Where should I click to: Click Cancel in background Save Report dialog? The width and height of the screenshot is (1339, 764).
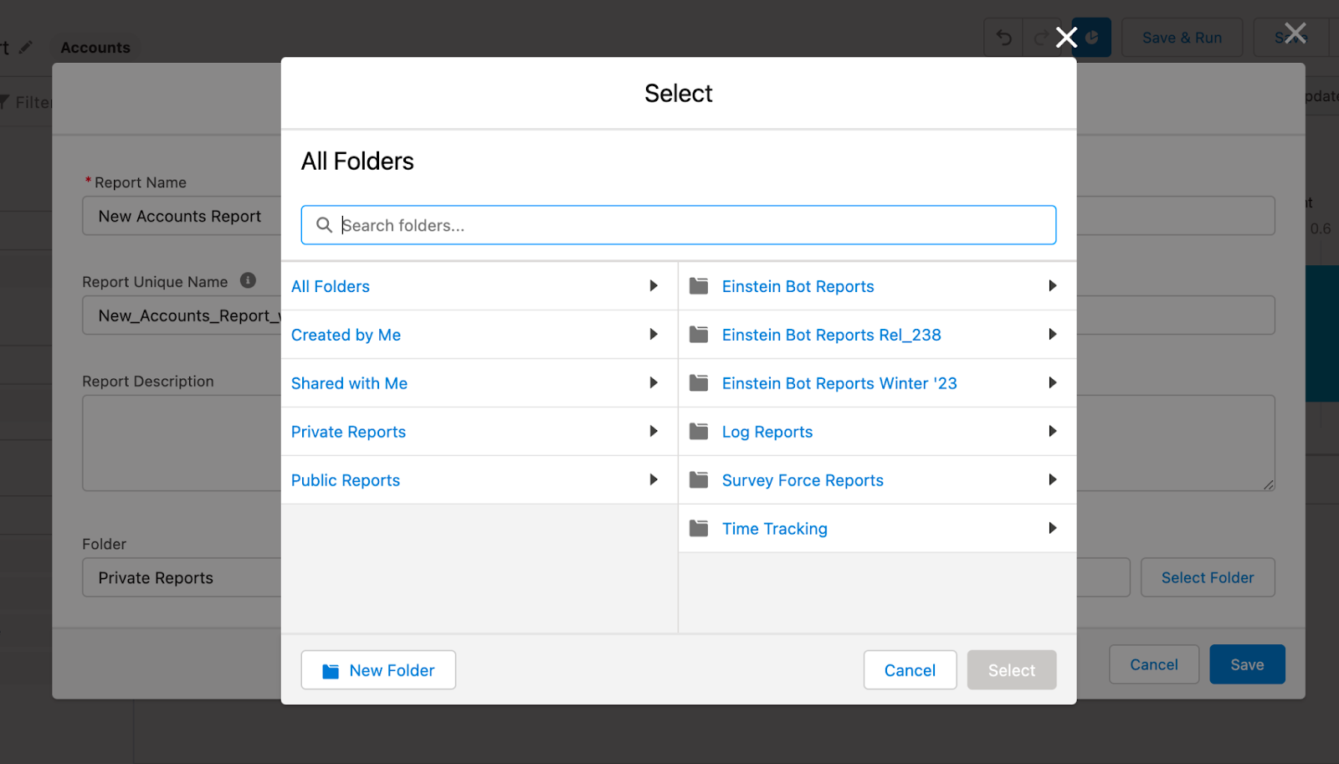(x=1154, y=664)
